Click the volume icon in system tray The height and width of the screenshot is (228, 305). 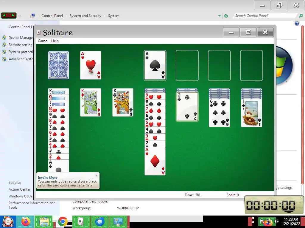[276, 221]
